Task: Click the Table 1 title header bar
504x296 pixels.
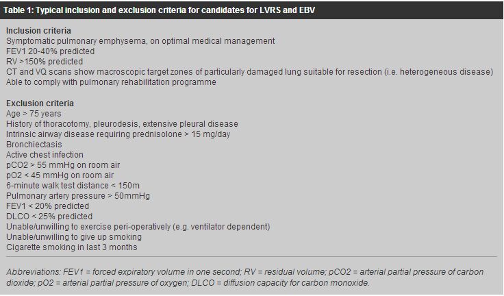Action: (x=252, y=10)
